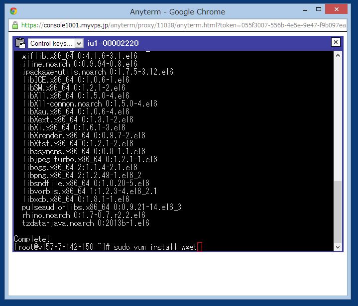The height and width of the screenshot is (306, 358).
Task: Click the libXrender.x86_64 package line
Action: (84, 135)
